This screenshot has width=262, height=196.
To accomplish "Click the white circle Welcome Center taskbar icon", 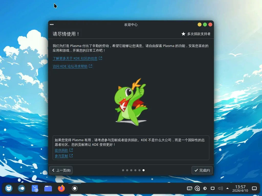I will (75, 188).
